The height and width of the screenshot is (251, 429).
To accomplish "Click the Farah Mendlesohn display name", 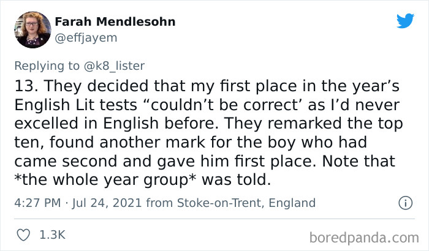I will pyautogui.click(x=115, y=22).
